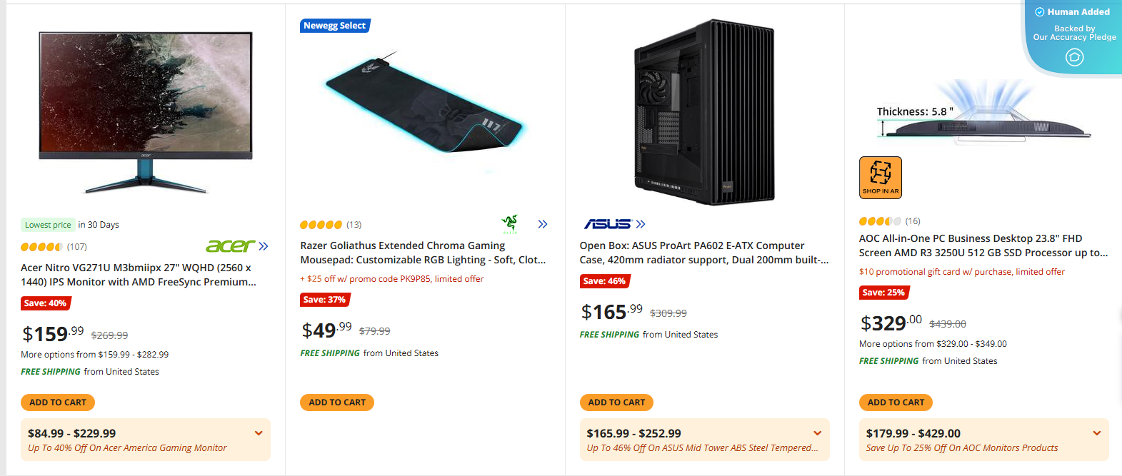Image resolution: width=1122 pixels, height=476 pixels.
Task: Click the Acer brand logo
Action: click(x=230, y=245)
